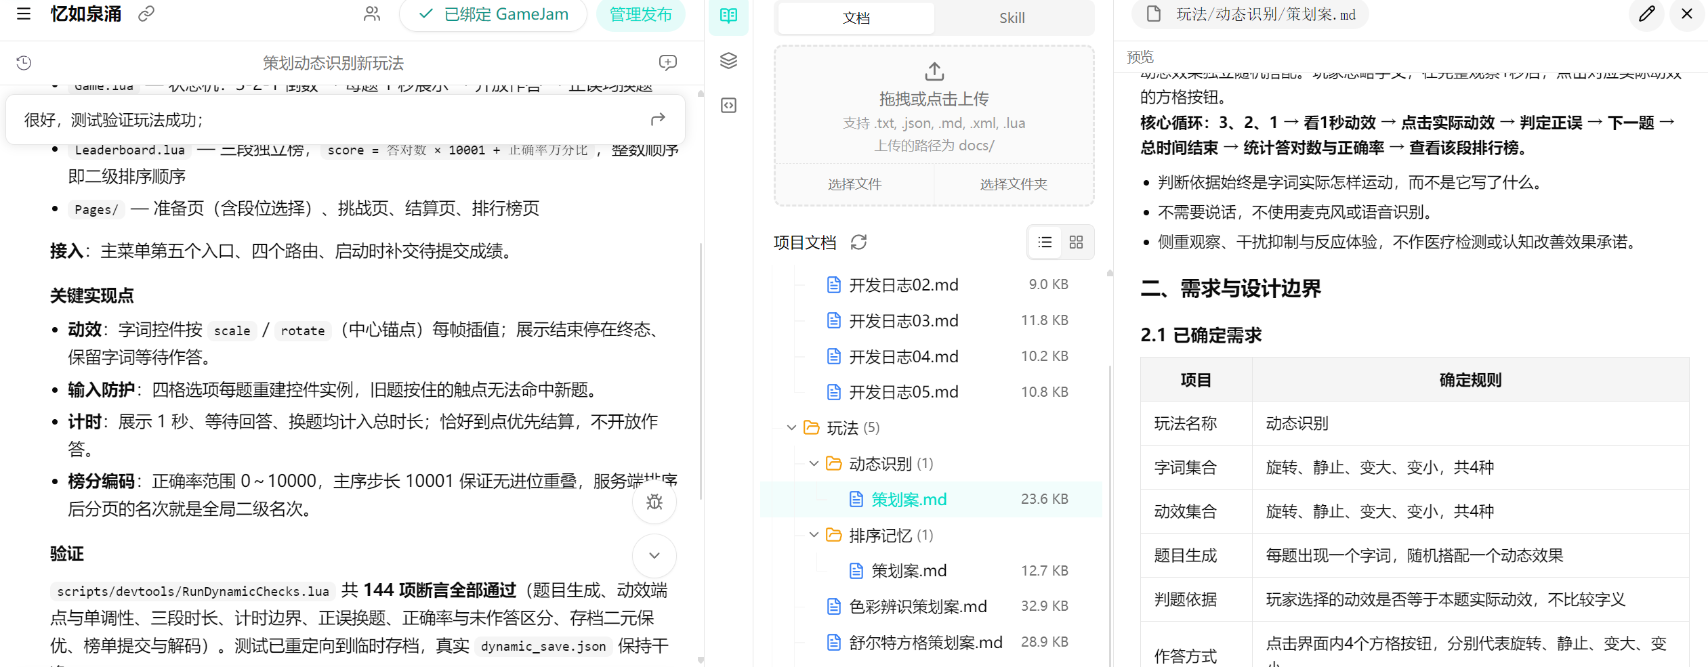Switch project documents to list view

[1045, 242]
